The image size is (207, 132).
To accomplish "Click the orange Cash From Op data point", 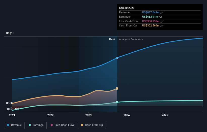I will click(x=117, y=88).
